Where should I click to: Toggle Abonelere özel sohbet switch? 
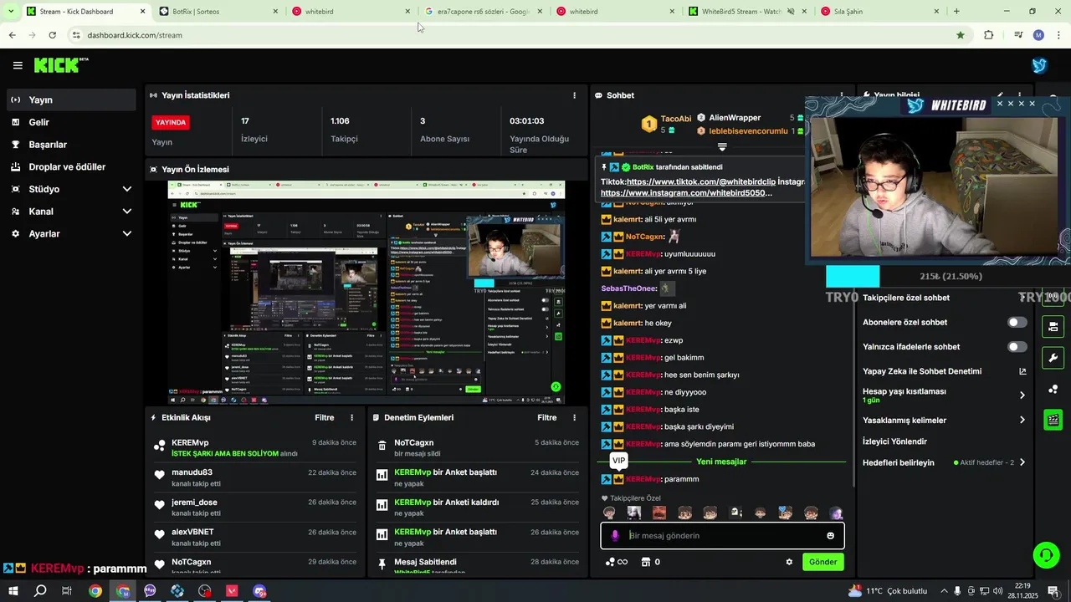point(1017,322)
